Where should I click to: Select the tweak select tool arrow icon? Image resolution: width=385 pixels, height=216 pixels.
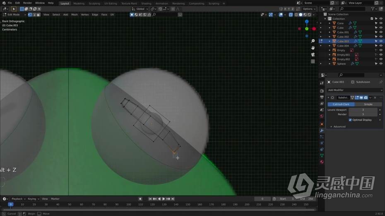coord(14,9)
